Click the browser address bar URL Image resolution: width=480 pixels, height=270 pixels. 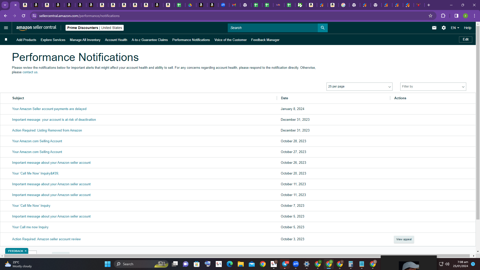pos(79,16)
